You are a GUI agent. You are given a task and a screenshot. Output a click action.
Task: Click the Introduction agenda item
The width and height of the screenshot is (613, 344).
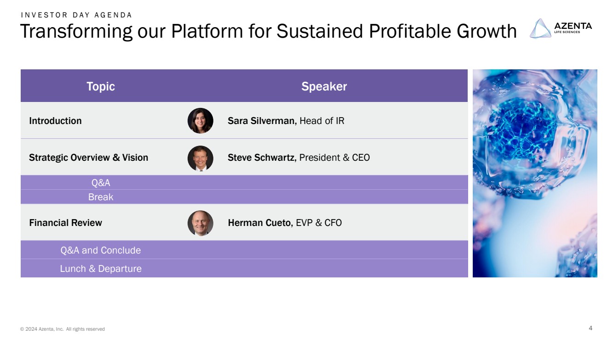click(55, 121)
